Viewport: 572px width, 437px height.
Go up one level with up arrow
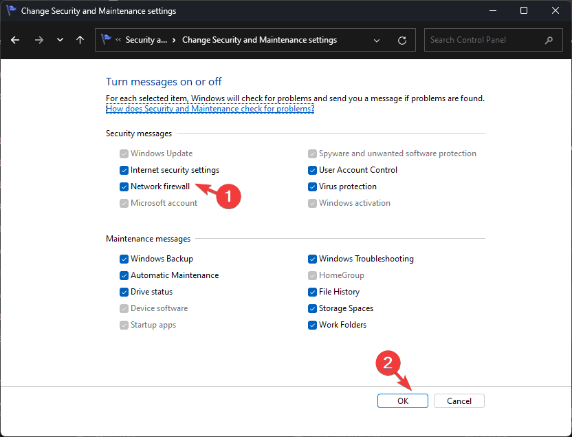tap(80, 40)
